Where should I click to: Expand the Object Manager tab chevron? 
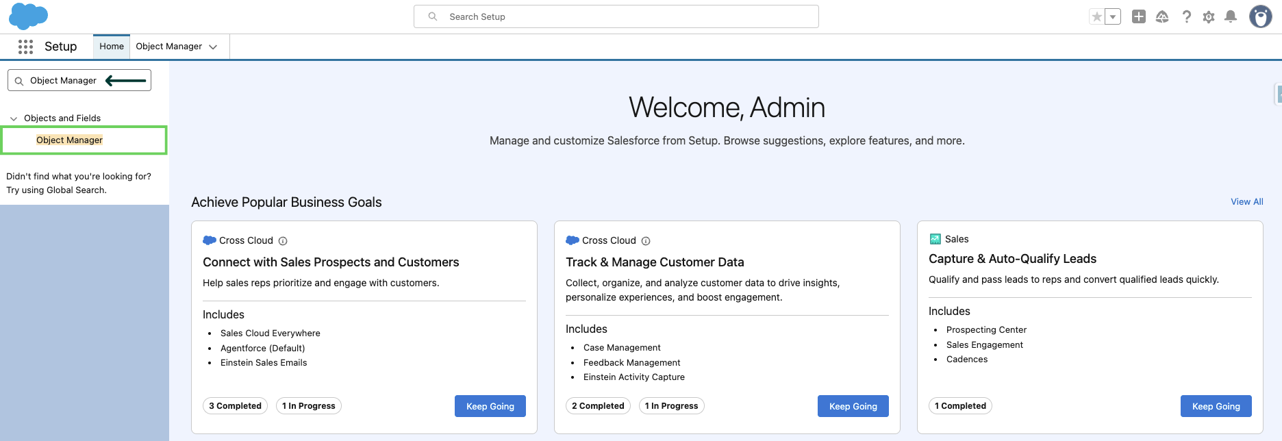213,47
